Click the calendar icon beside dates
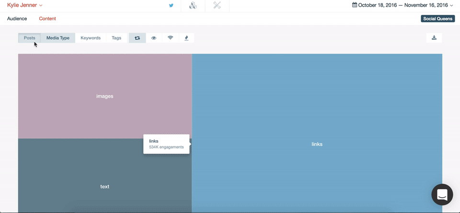The width and height of the screenshot is (460, 213). (x=355, y=5)
